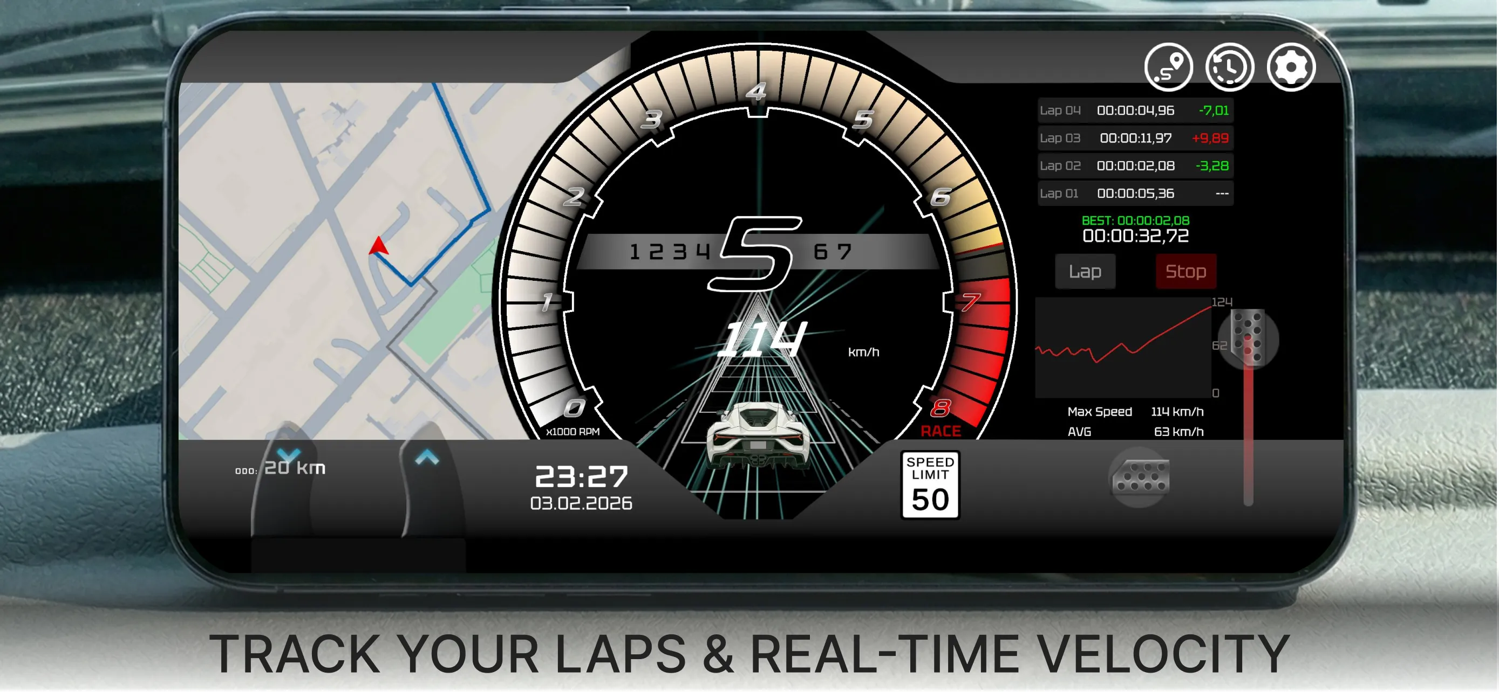
Task: Select Lap 04 entry in lap list
Action: point(1135,110)
